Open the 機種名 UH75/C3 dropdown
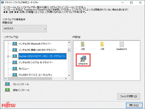The height and width of the screenshot is (109, 145). (24, 29)
